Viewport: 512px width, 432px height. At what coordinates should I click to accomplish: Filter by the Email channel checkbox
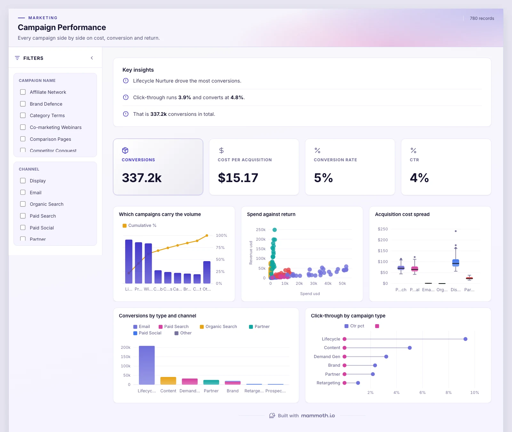23,192
